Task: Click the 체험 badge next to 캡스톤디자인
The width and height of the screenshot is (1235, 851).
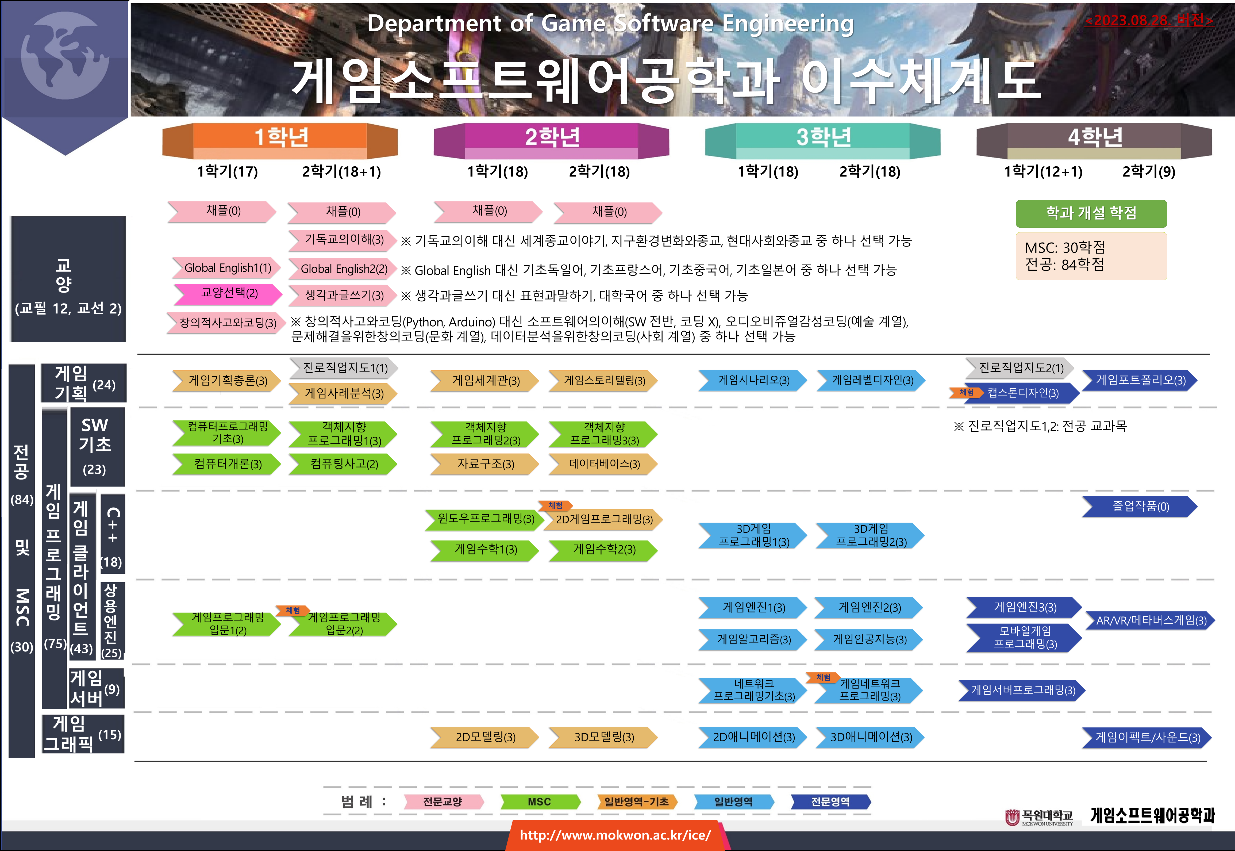Action: tap(966, 392)
